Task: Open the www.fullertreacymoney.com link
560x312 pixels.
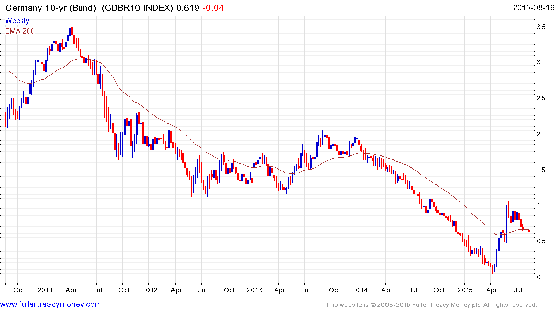Action: (x=51, y=304)
